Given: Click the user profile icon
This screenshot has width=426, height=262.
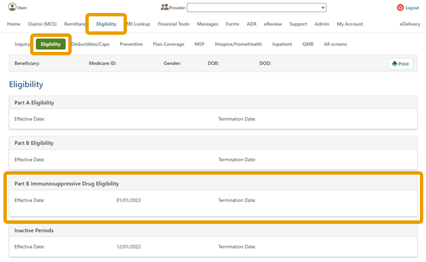Looking at the screenshot, I should point(12,7).
